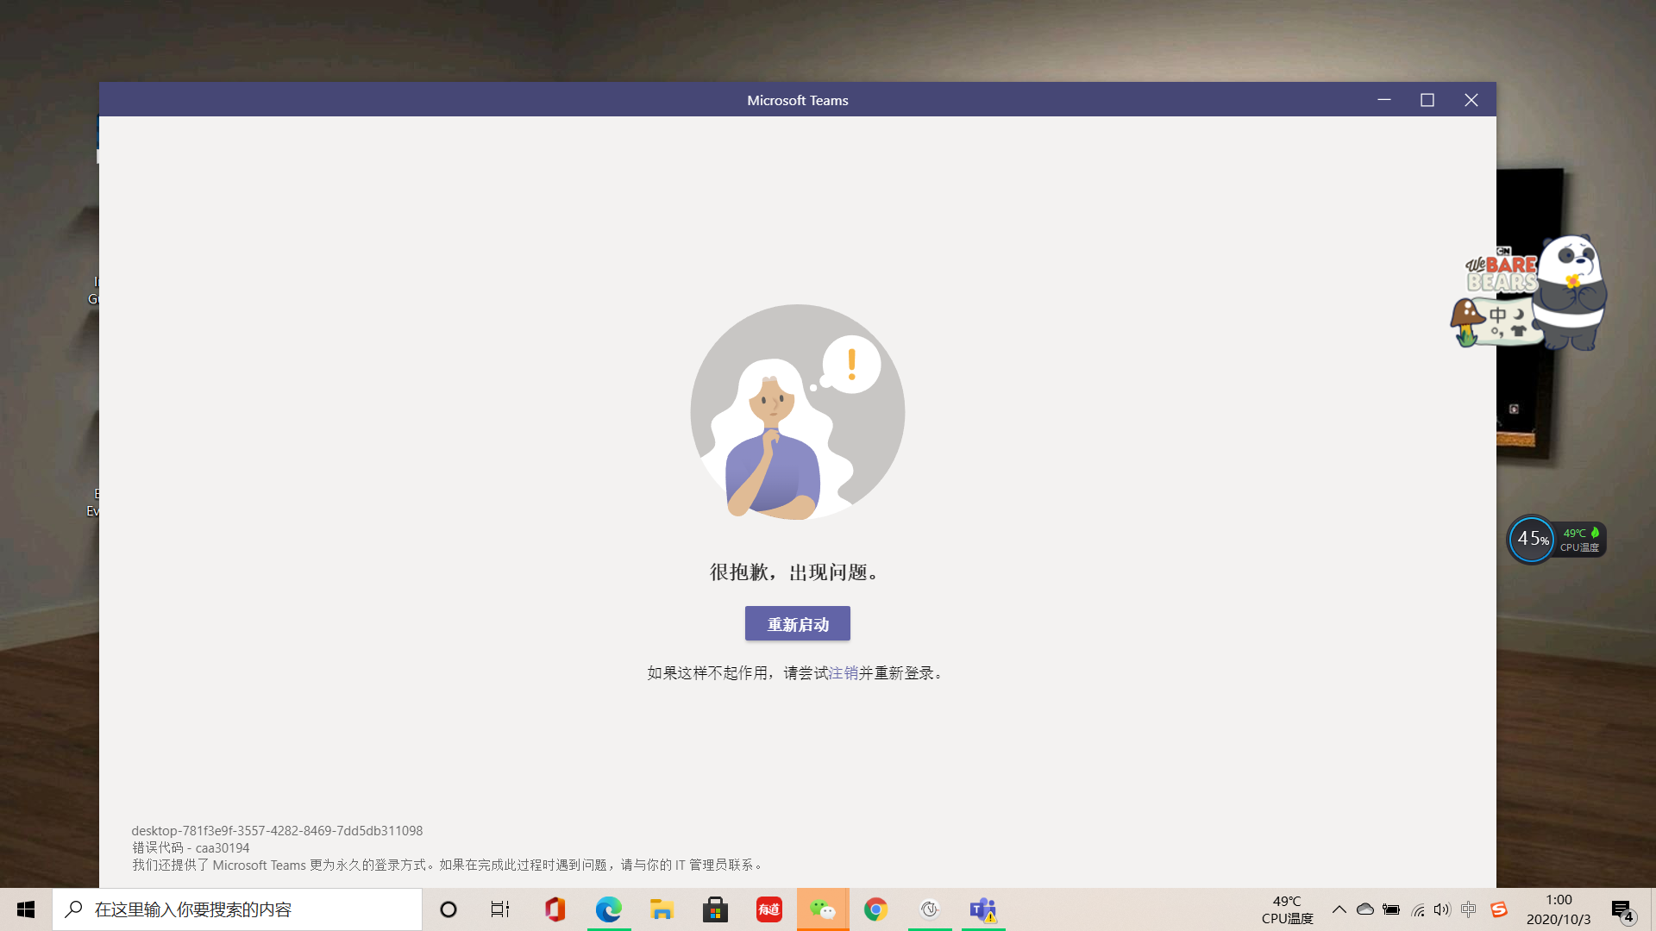Open Microsoft Store from taskbar
Image resolution: width=1656 pixels, height=931 pixels.
(716, 909)
